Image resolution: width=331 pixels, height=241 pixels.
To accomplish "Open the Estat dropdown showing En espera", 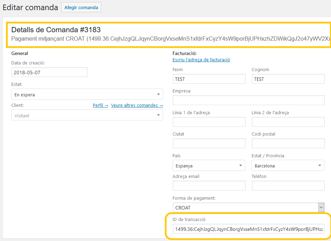I will pos(87,94).
